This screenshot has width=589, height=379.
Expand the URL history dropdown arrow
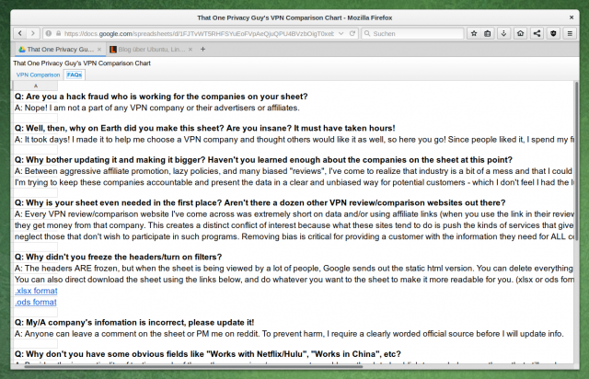click(x=341, y=33)
